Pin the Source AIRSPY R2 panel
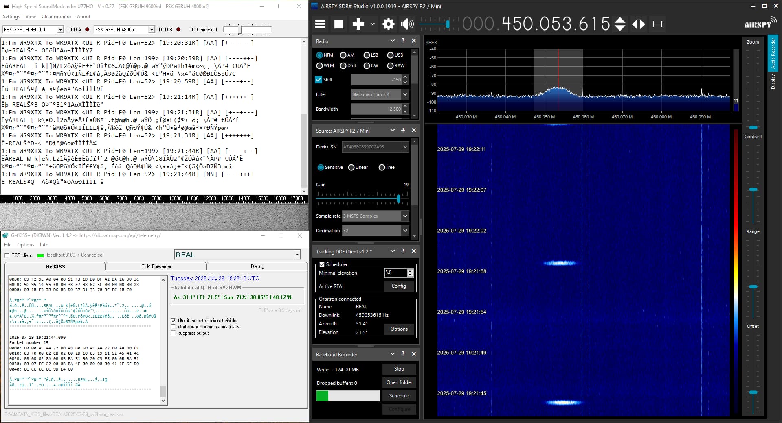Viewport: 782px width, 423px height. point(403,130)
